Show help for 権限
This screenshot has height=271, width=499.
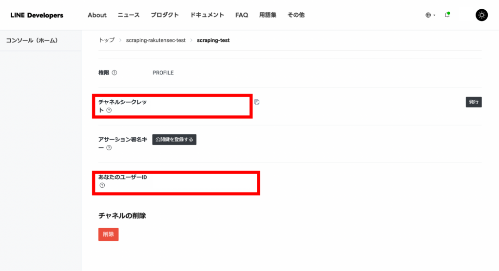114,73
